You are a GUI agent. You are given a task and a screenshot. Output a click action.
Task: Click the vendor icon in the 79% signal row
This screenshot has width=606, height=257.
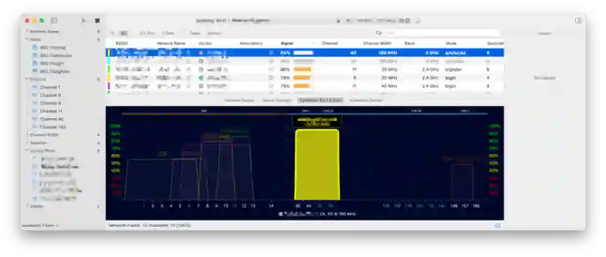[201, 78]
